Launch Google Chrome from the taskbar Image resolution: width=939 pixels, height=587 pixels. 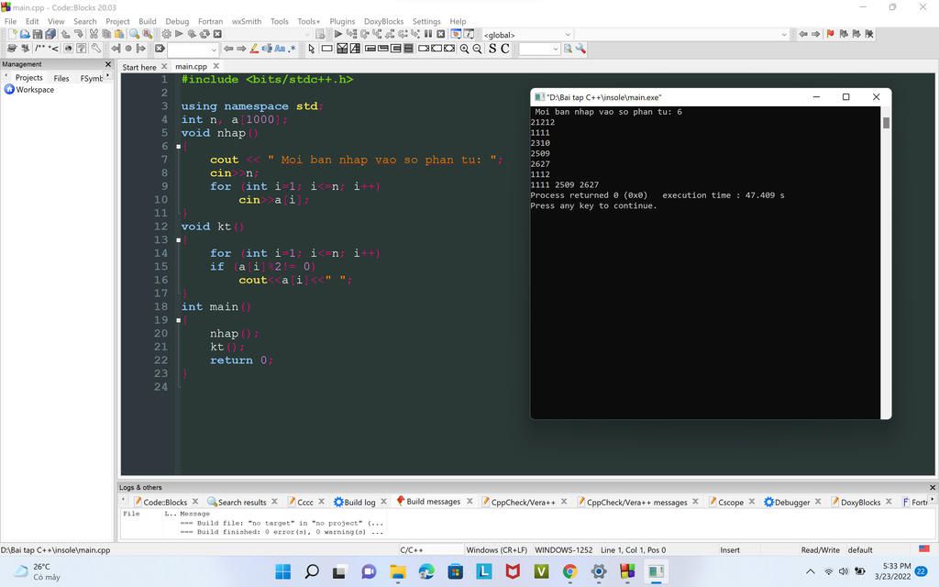coord(570,571)
